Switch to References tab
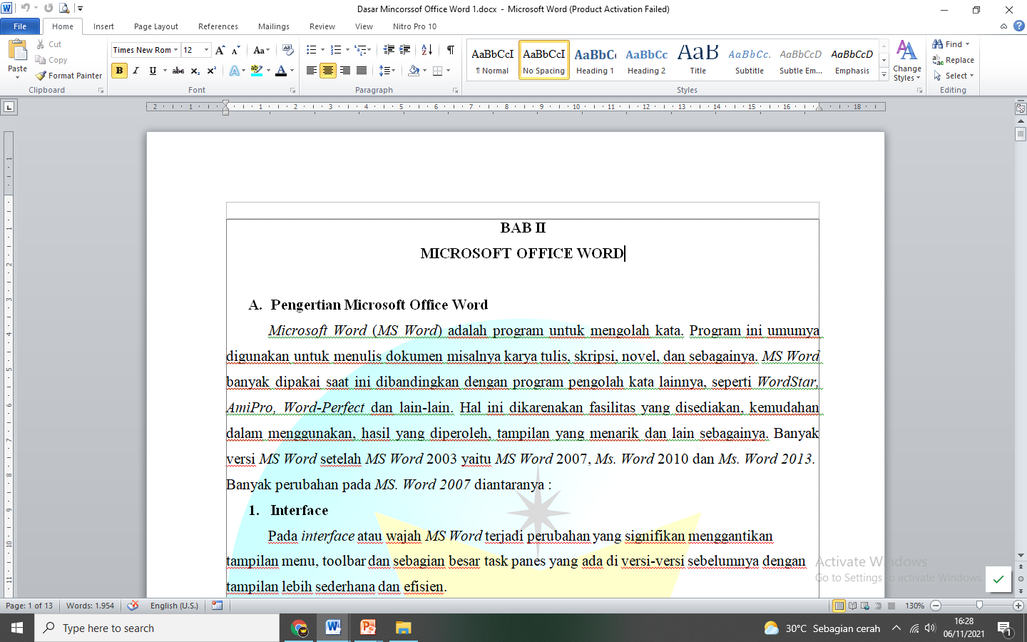1027x642 pixels. coord(218,26)
